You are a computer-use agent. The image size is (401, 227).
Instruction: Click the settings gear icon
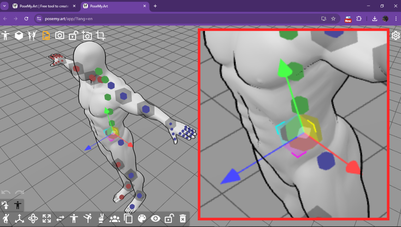(x=396, y=35)
